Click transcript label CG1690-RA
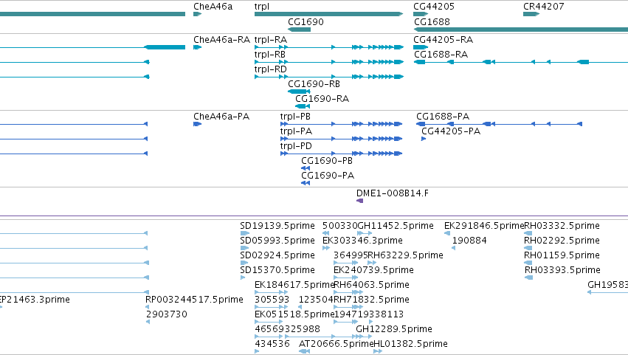The height and width of the screenshot is (355, 628). tap(322, 99)
